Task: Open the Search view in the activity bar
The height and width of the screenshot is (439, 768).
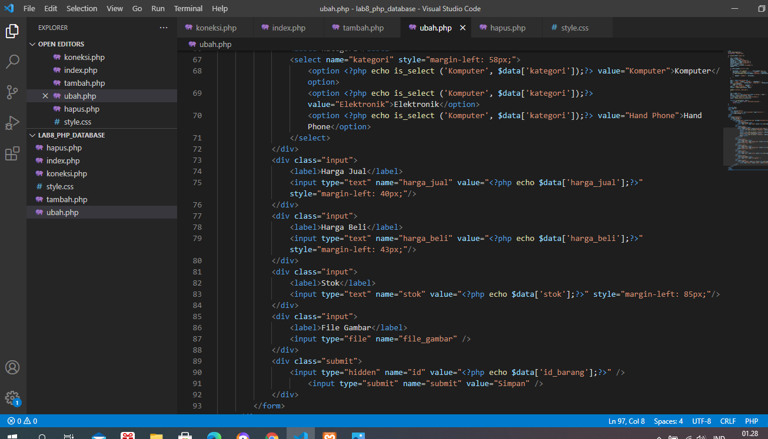Action: point(12,61)
